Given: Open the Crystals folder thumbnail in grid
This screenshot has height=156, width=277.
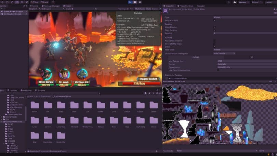Looking at the screenshot, I should point(140,105).
